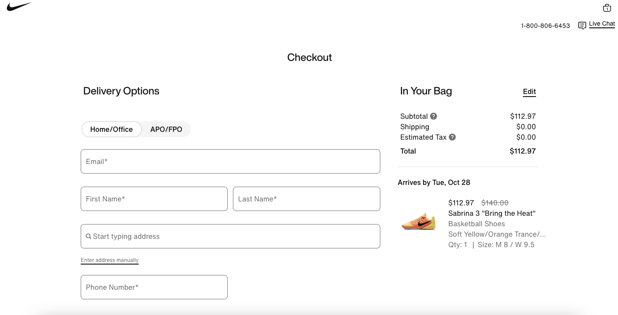Open the Live Chat link
The width and height of the screenshot is (618, 315).
pyautogui.click(x=602, y=24)
